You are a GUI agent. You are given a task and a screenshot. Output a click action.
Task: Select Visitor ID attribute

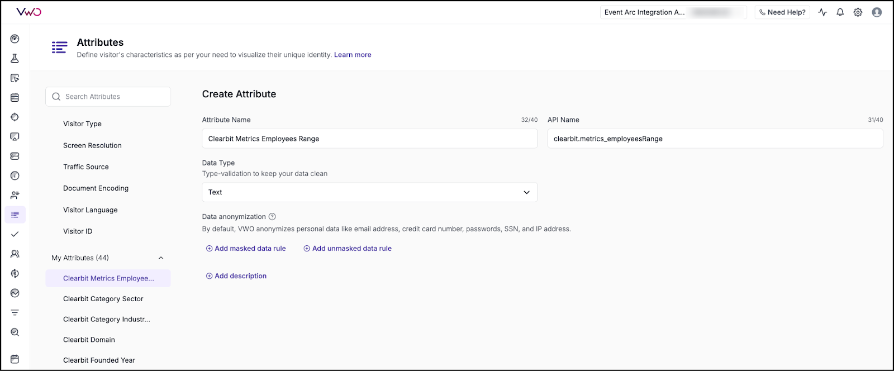[78, 231]
